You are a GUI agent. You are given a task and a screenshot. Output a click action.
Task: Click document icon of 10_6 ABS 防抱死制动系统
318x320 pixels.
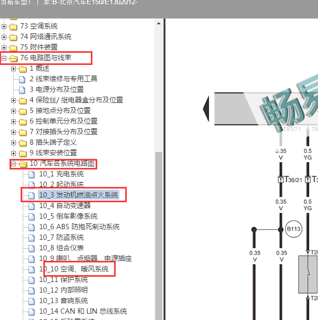click(32, 228)
